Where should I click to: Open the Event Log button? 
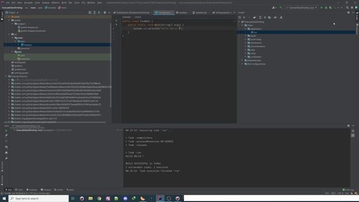[x=348, y=190]
